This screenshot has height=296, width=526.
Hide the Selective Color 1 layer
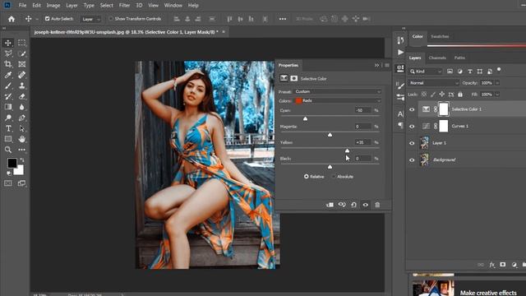412,109
